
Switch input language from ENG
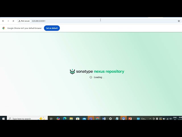(175, 118)
